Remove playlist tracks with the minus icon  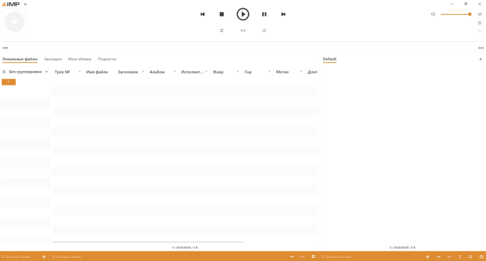[x=439, y=257]
